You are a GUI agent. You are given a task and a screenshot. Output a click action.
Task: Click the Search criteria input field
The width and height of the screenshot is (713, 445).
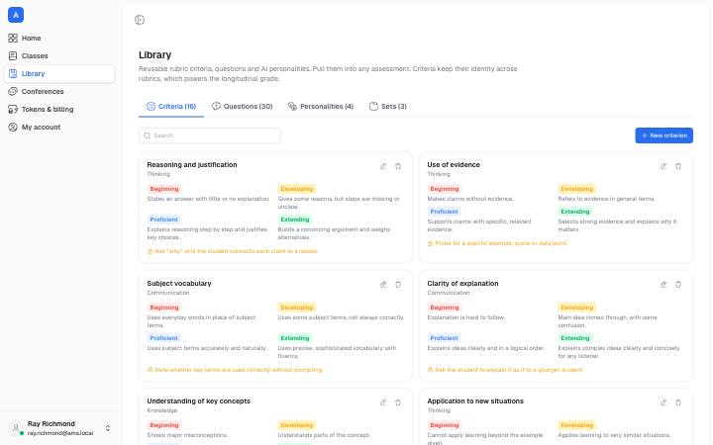pos(210,135)
